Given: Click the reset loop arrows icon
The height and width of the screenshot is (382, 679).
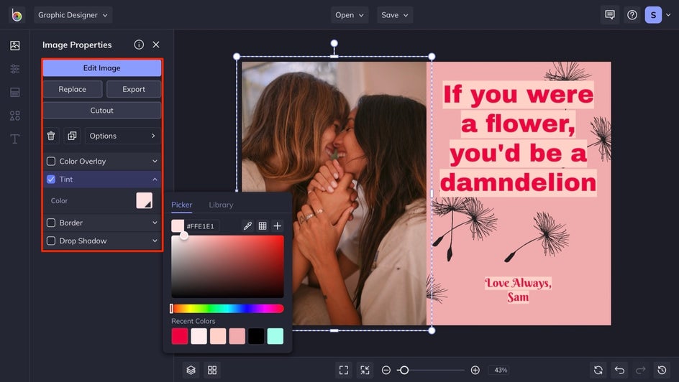Looking at the screenshot, I should 598,370.
